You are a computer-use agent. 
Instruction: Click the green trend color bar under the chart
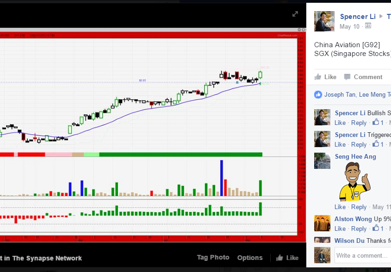tap(180, 154)
